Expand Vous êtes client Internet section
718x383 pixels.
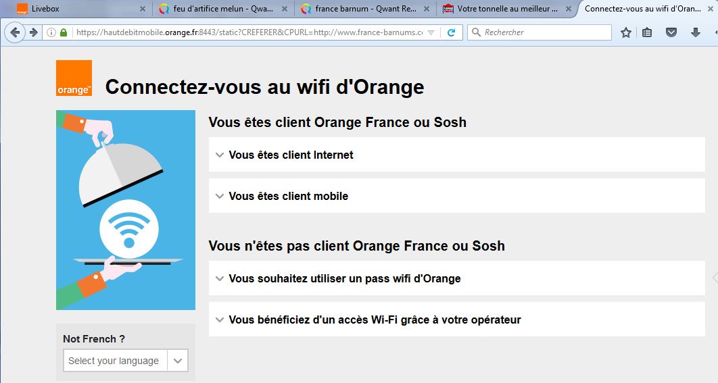456,155
